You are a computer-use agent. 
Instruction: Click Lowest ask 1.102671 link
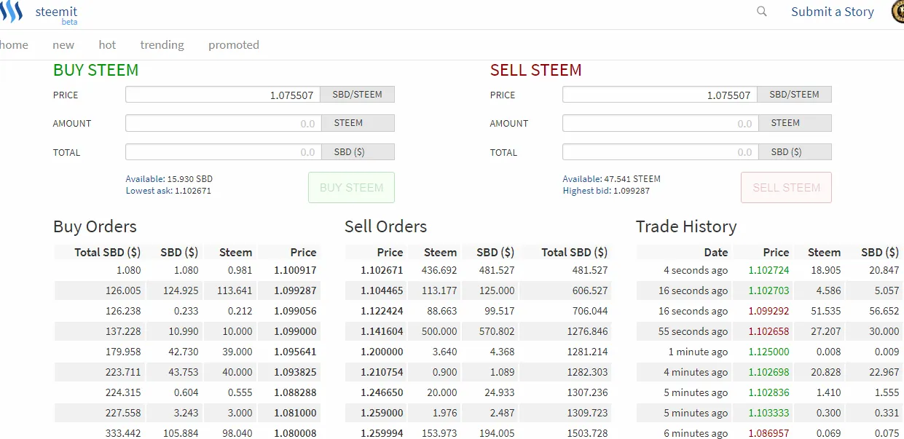[168, 191]
